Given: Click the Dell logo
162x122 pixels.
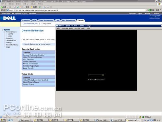Looking at the screenshot, I should pyautogui.click(x=9, y=18).
